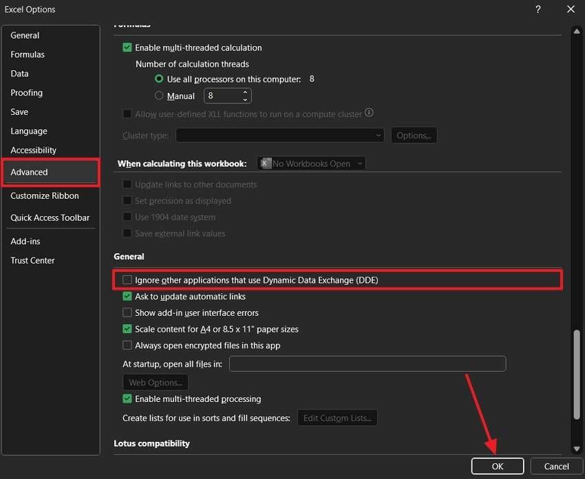
Task: Open Quick Access Toolbar settings
Action: pyautogui.click(x=50, y=218)
